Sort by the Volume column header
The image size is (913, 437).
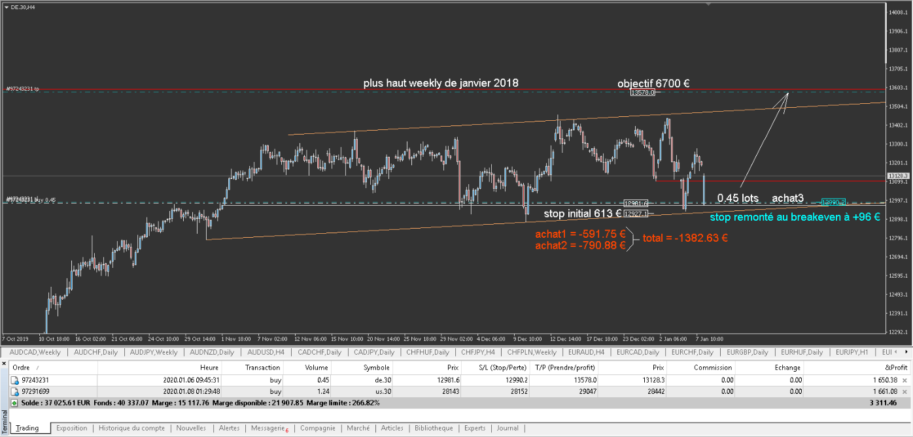pos(307,368)
